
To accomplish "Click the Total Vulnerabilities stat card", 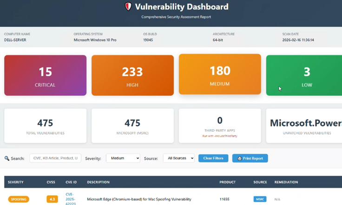I will [46, 126].
